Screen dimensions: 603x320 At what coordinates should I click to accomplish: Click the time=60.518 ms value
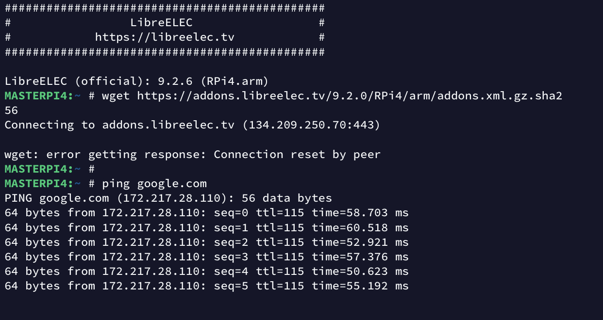[x=360, y=227]
